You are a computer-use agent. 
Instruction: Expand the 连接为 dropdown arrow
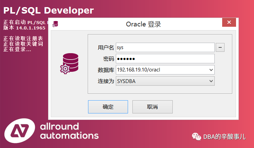click(x=211, y=81)
